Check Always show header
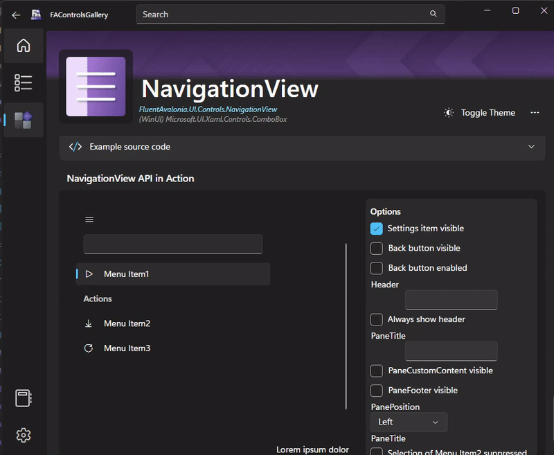 (376, 319)
